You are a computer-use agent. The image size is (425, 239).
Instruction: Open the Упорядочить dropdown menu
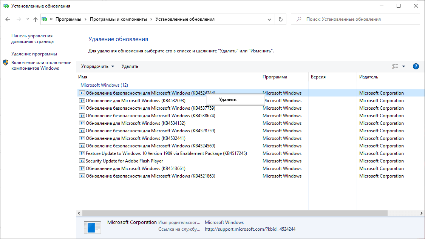point(97,66)
